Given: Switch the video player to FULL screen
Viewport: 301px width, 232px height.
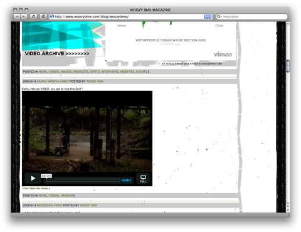Looking at the screenshot, I should [143, 179].
